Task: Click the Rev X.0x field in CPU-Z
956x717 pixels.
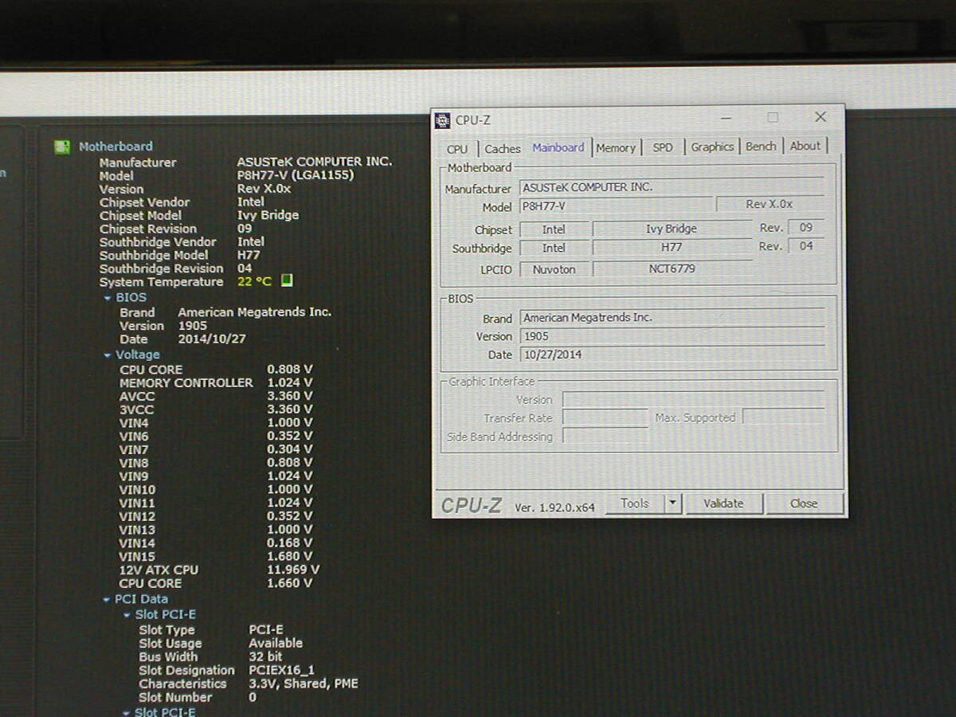Action: pyautogui.click(x=769, y=205)
